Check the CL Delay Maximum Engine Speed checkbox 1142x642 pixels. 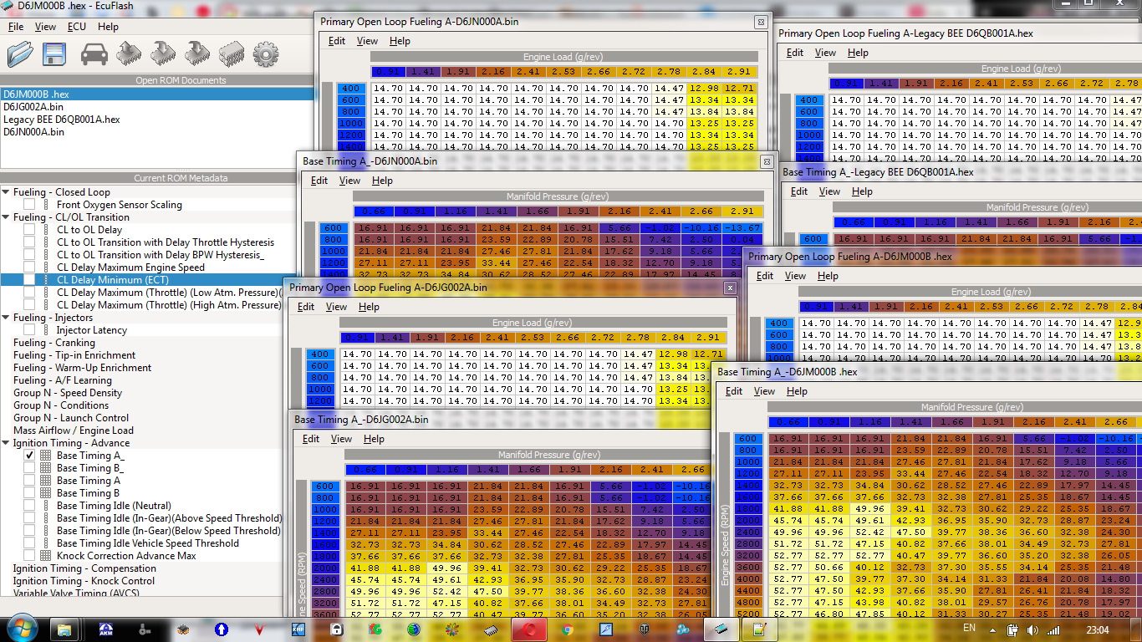(29, 267)
